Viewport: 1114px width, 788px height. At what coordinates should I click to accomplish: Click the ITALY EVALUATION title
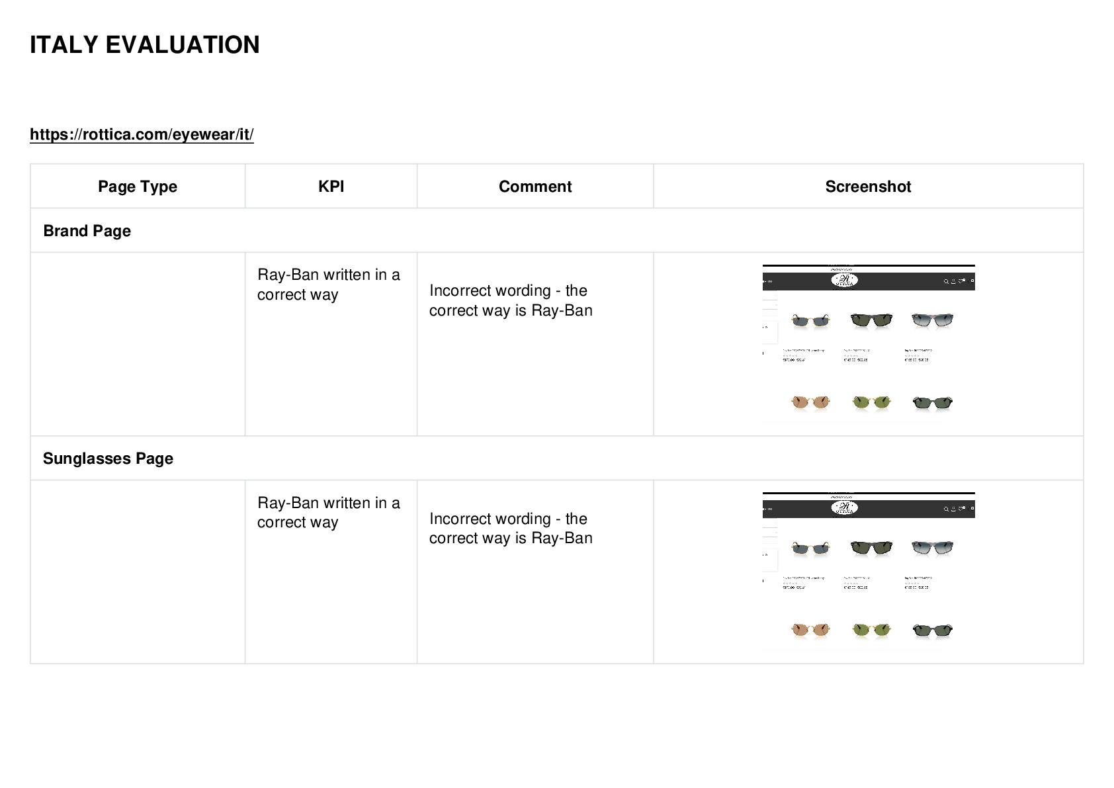[145, 45]
